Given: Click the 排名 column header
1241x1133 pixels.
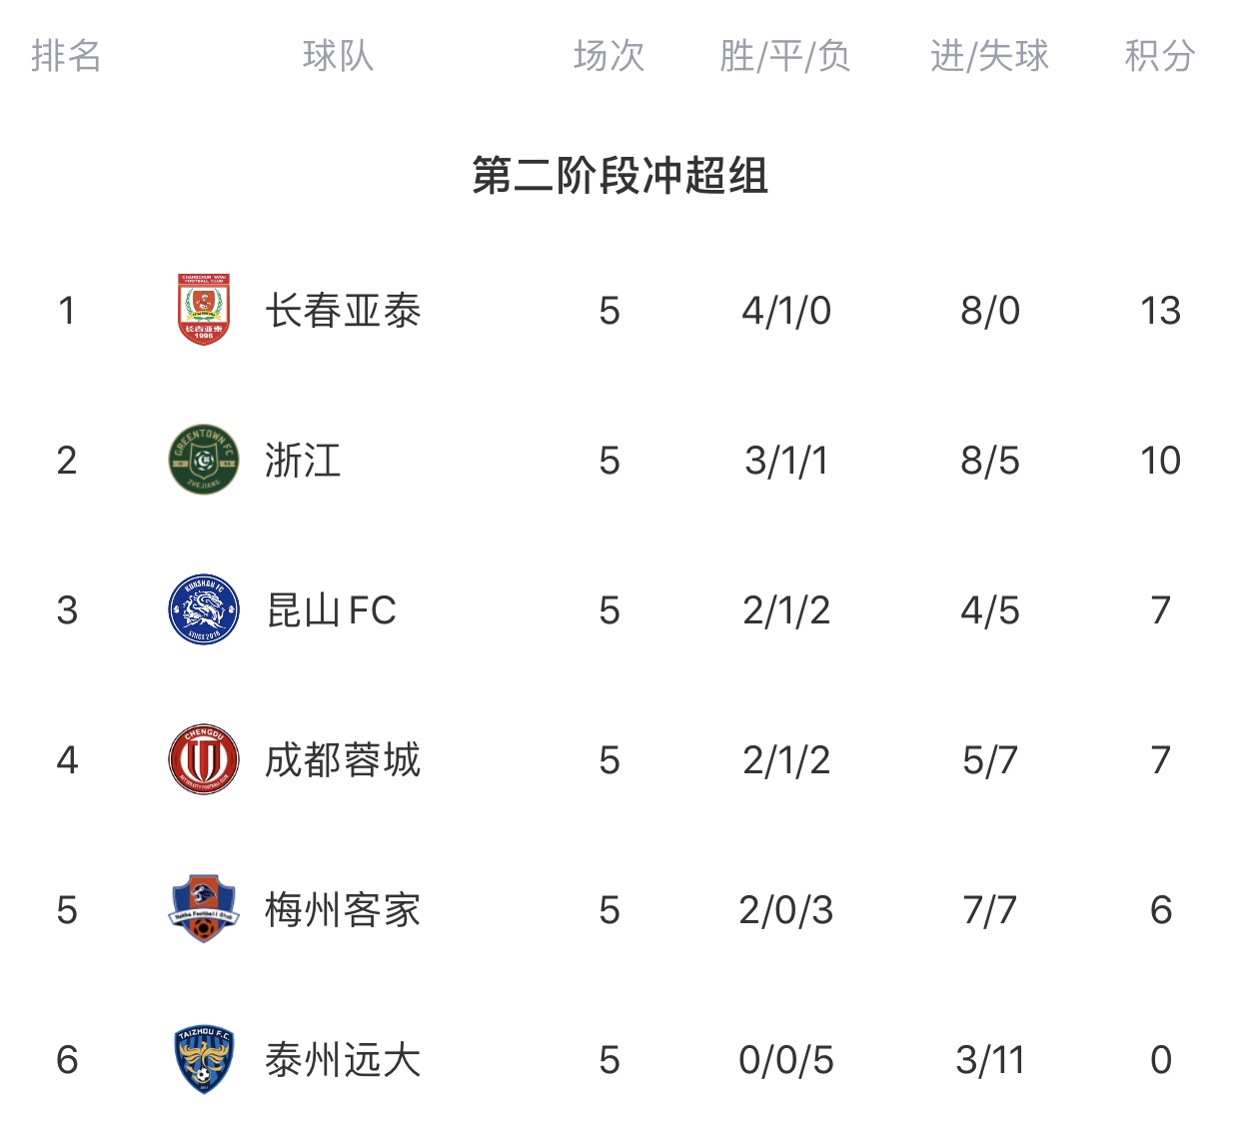Looking at the screenshot, I should tap(66, 56).
